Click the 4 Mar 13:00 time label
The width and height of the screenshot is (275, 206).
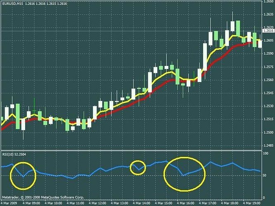click(x=120, y=203)
